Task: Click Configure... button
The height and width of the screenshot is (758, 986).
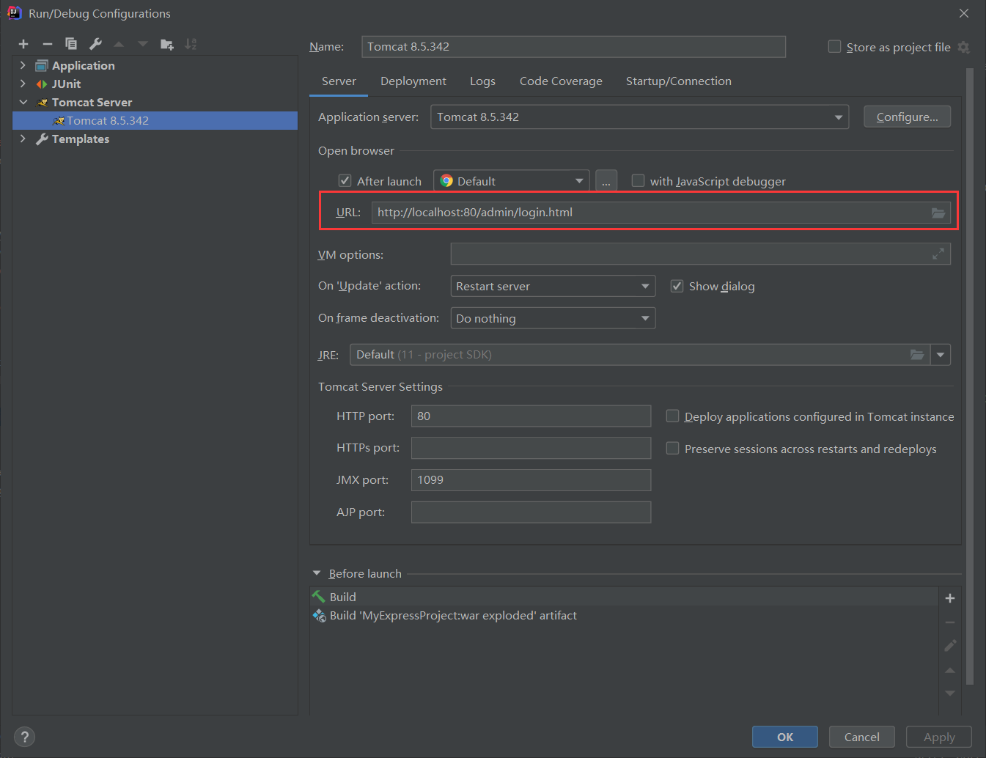Action: (908, 117)
